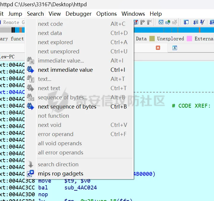The height and width of the screenshot is (201, 214).
Task: Open the Debugger menu
Action: (x=79, y=14)
